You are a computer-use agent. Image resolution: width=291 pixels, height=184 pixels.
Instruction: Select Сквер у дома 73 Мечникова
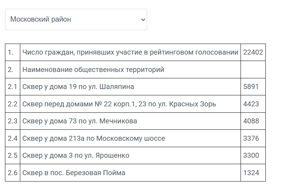80,121
